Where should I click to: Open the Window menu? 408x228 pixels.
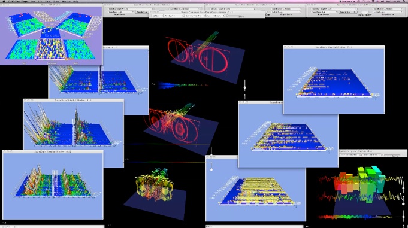click(x=66, y=1)
